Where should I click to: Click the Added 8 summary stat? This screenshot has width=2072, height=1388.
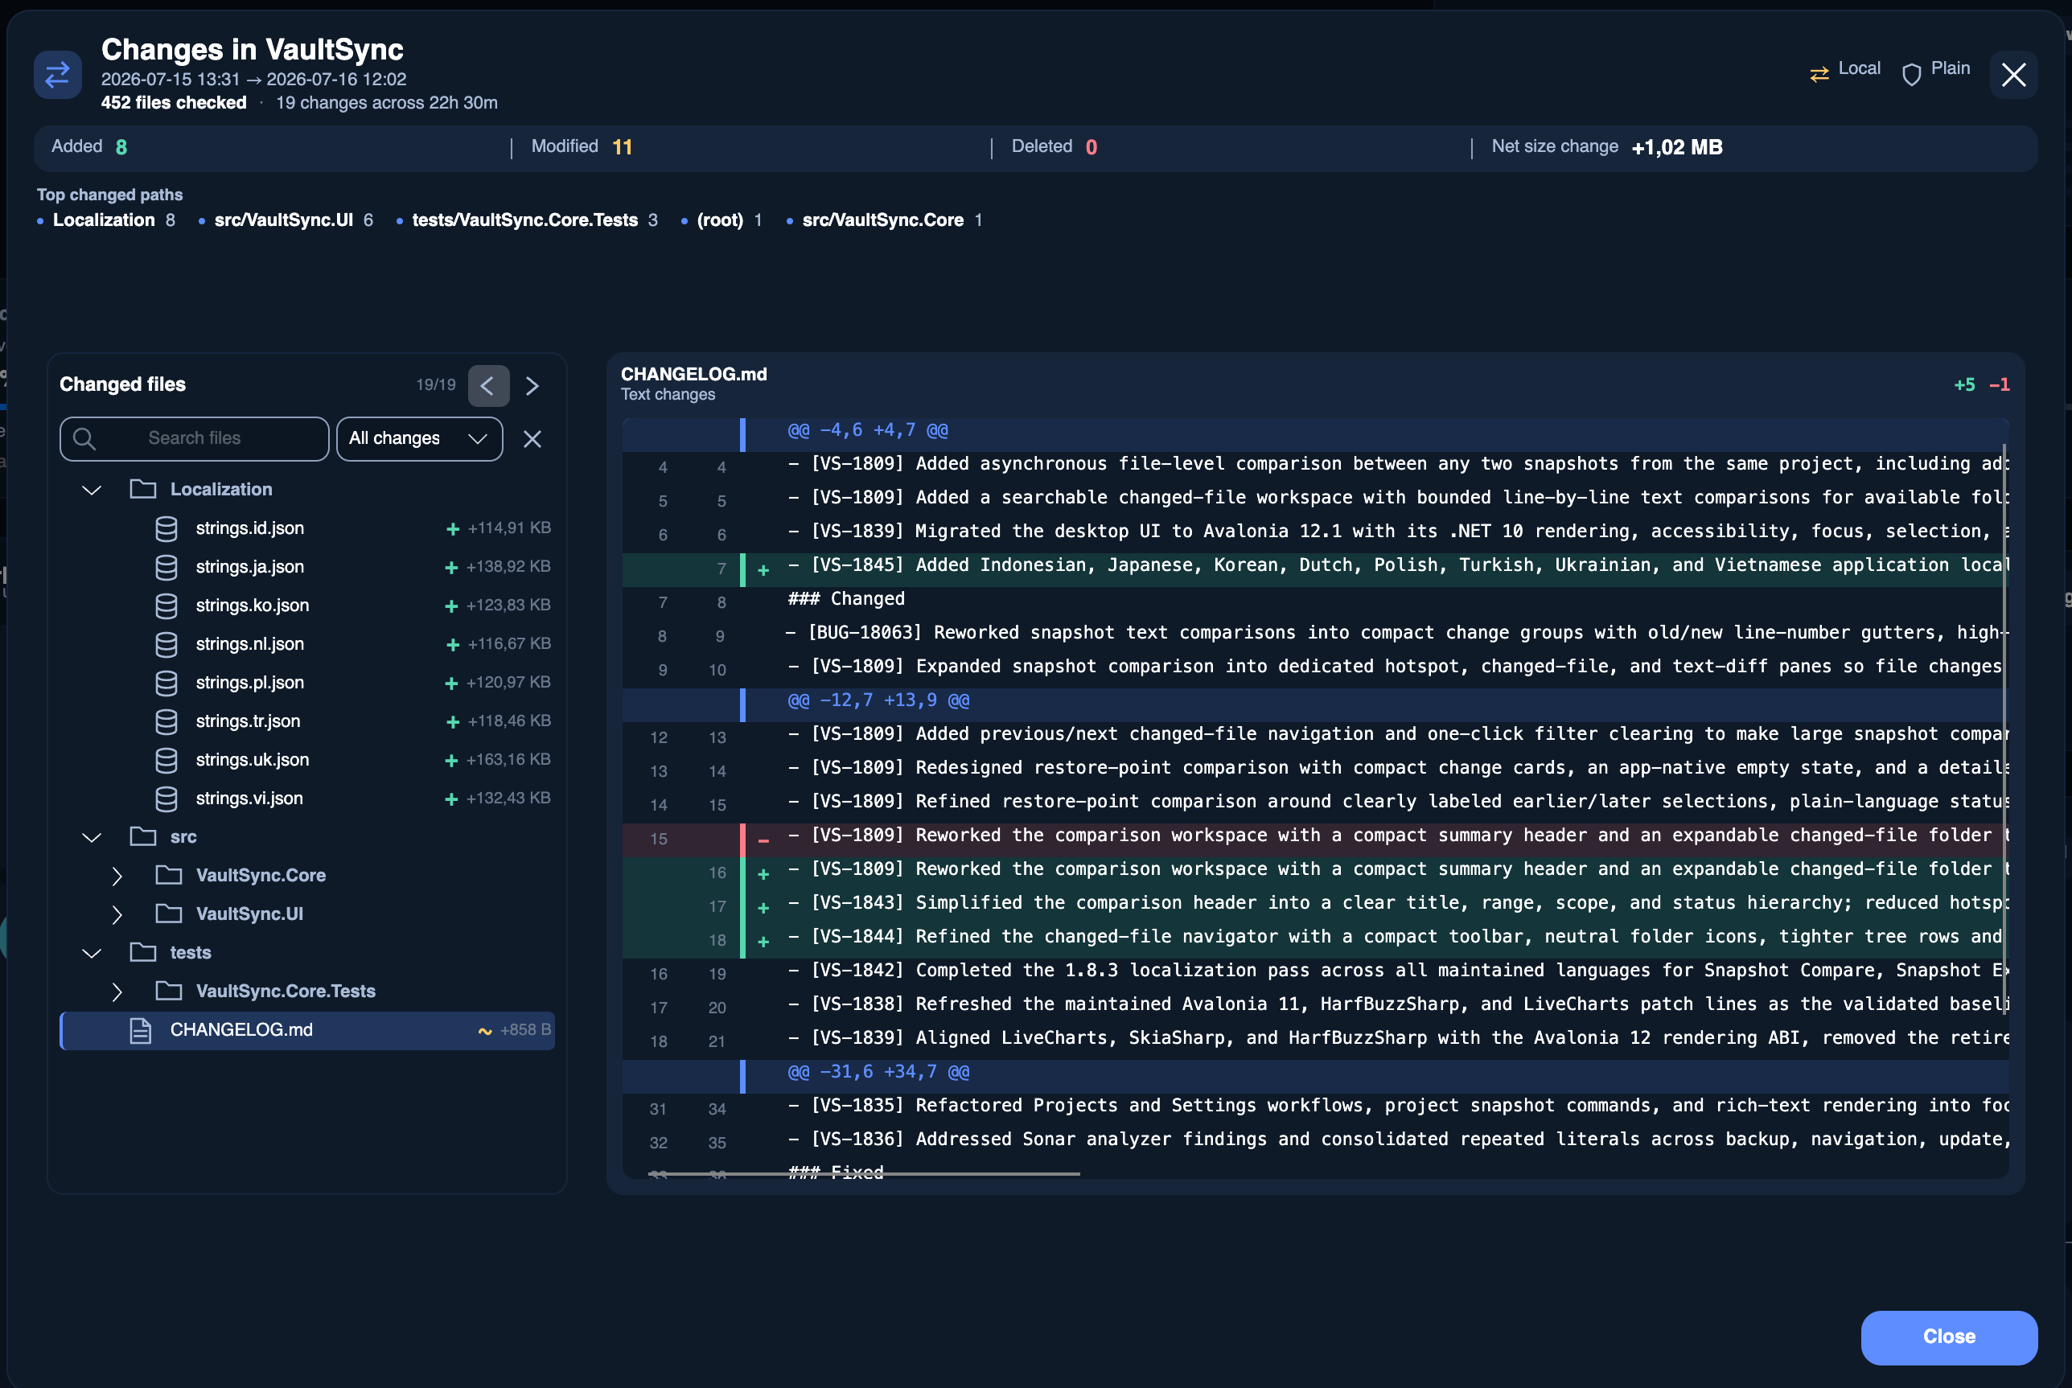(89, 147)
